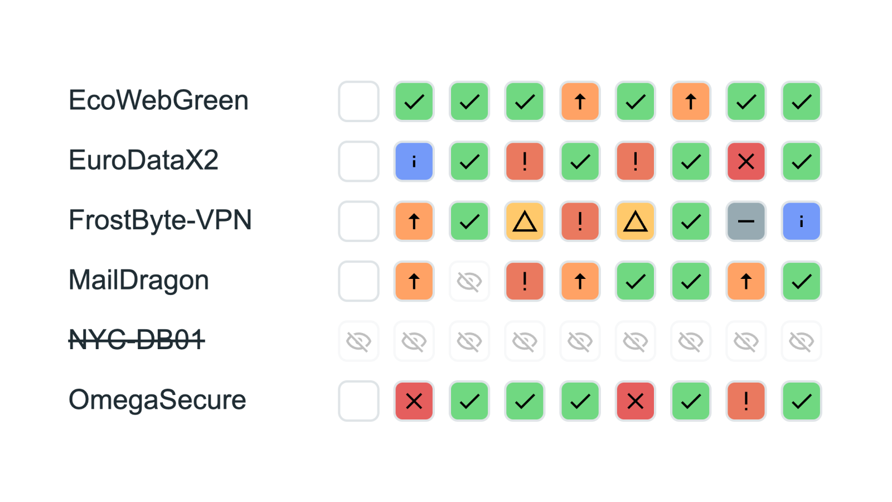Click the gray minus icon in FrostByte-VPN row
Image resolution: width=892 pixels, height=502 pixels.
pos(746,221)
